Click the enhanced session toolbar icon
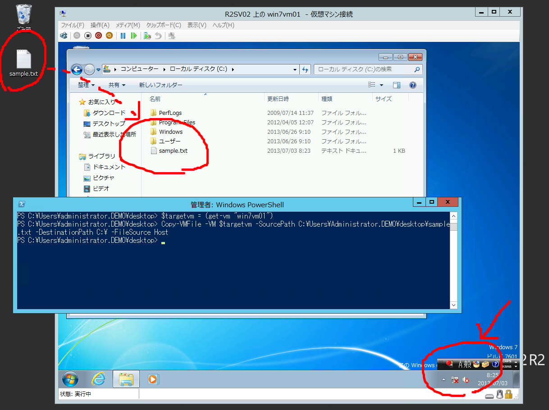Viewport: 549px width, 410px height. click(172, 36)
